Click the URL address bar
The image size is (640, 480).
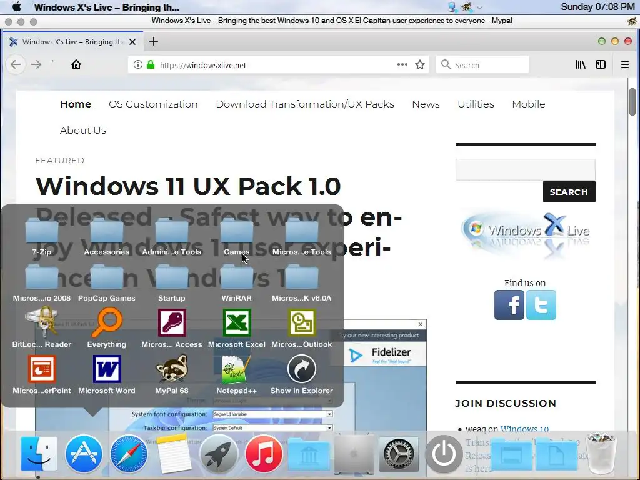pos(277,65)
